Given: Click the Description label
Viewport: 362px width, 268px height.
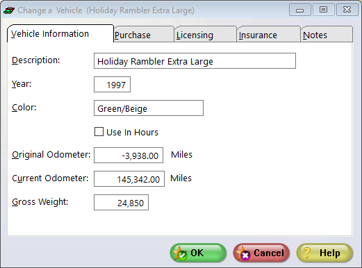Looking at the screenshot, I should [x=36, y=60].
